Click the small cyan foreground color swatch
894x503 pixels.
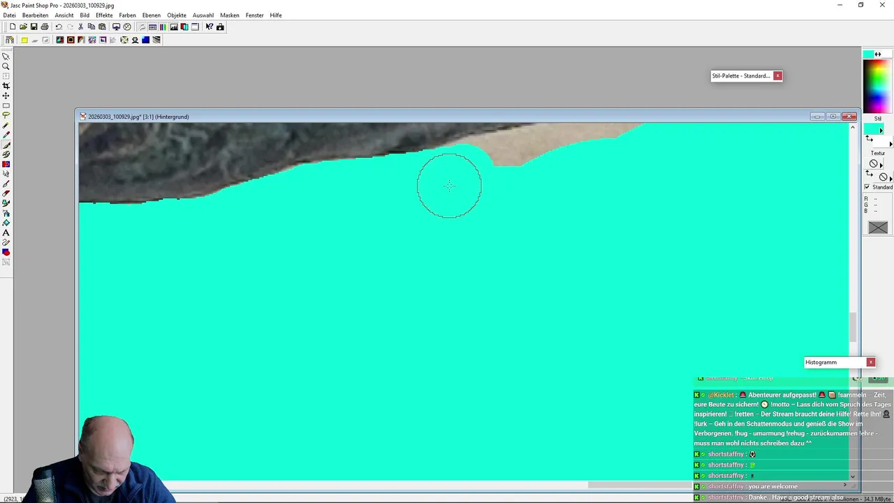pos(868,54)
